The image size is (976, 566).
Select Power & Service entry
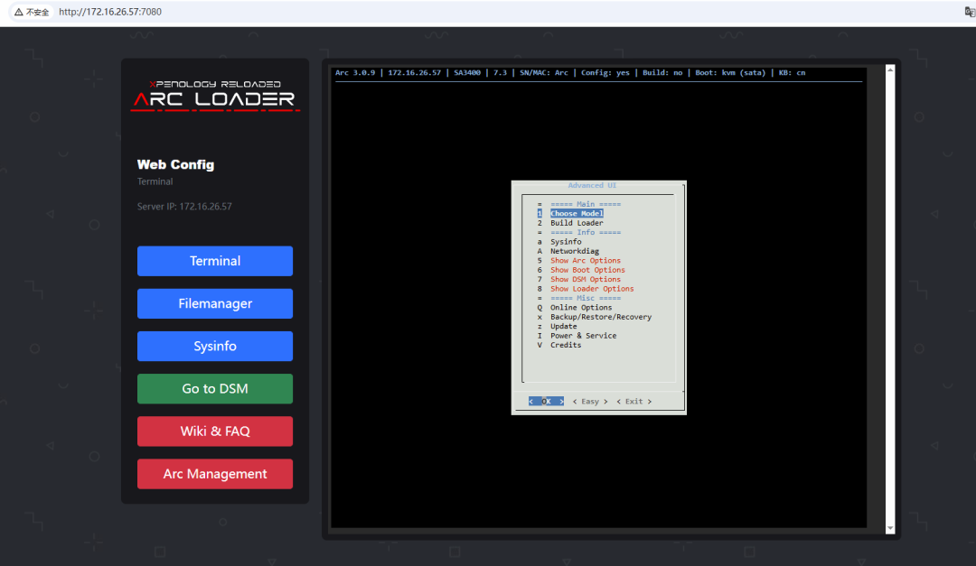tap(583, 335)
